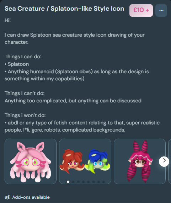
Task: View the pink jellyfish character thumbnail
Action: (x=31, y=161)
